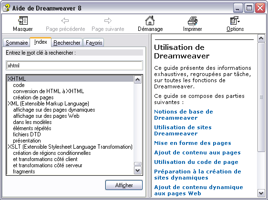Close the Aide de Dreamweaver window

(x=260, y=8)
